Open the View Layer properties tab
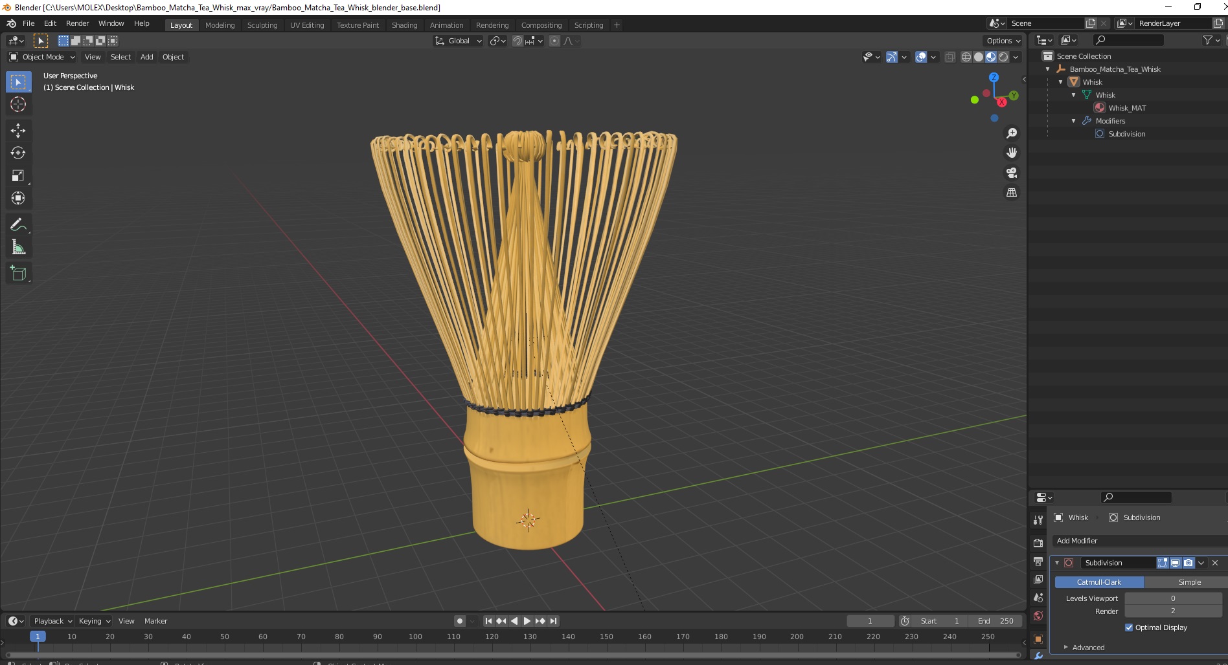The image size is (1228, 665). point(1038,579)
